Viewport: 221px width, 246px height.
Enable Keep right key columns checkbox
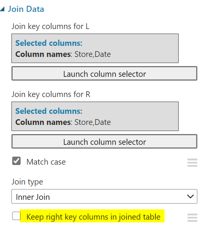pos(16,216)
